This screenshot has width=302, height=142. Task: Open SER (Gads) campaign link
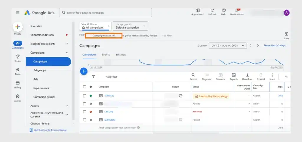tap(110, 120)
